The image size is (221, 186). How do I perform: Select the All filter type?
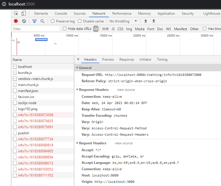(96, 29)
